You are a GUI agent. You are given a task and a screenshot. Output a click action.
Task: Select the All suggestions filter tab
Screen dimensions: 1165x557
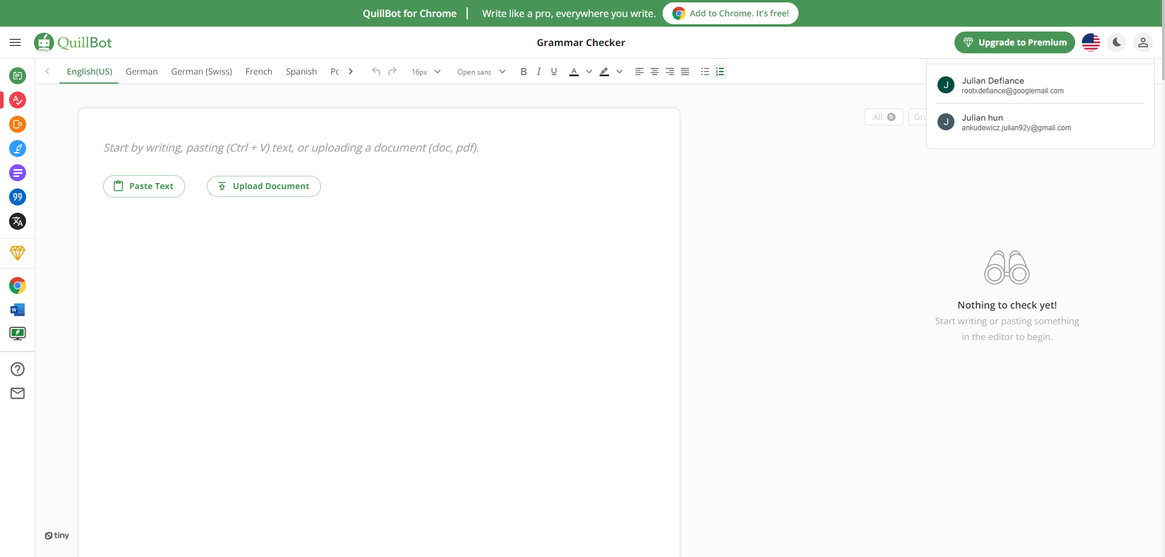tap(884, 117)
